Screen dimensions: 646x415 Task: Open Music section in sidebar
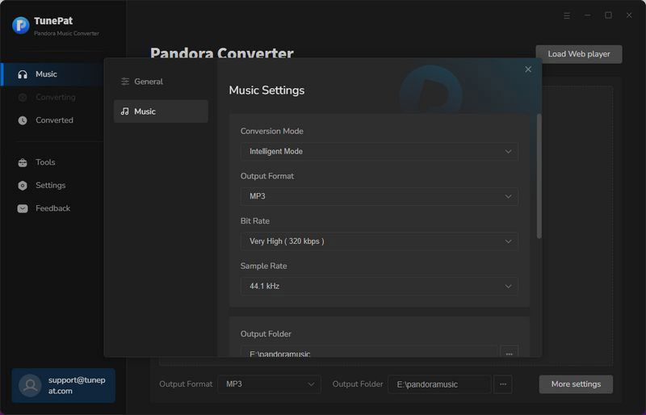coord(52,74)
